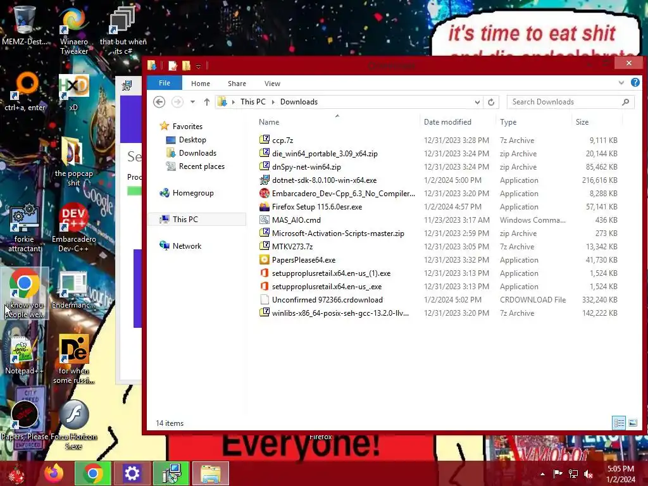
Task: Go up one folder level arrow
Action: [207, 102]
